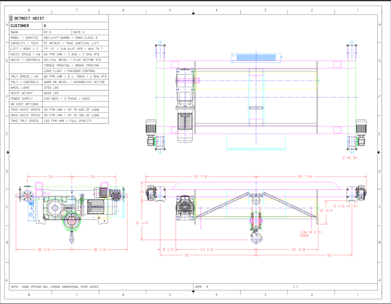Select model value DB11LH77-26M80 / CMAA CLASS D
Viewport: 391px width, 304px height.
tap(71, 38)
